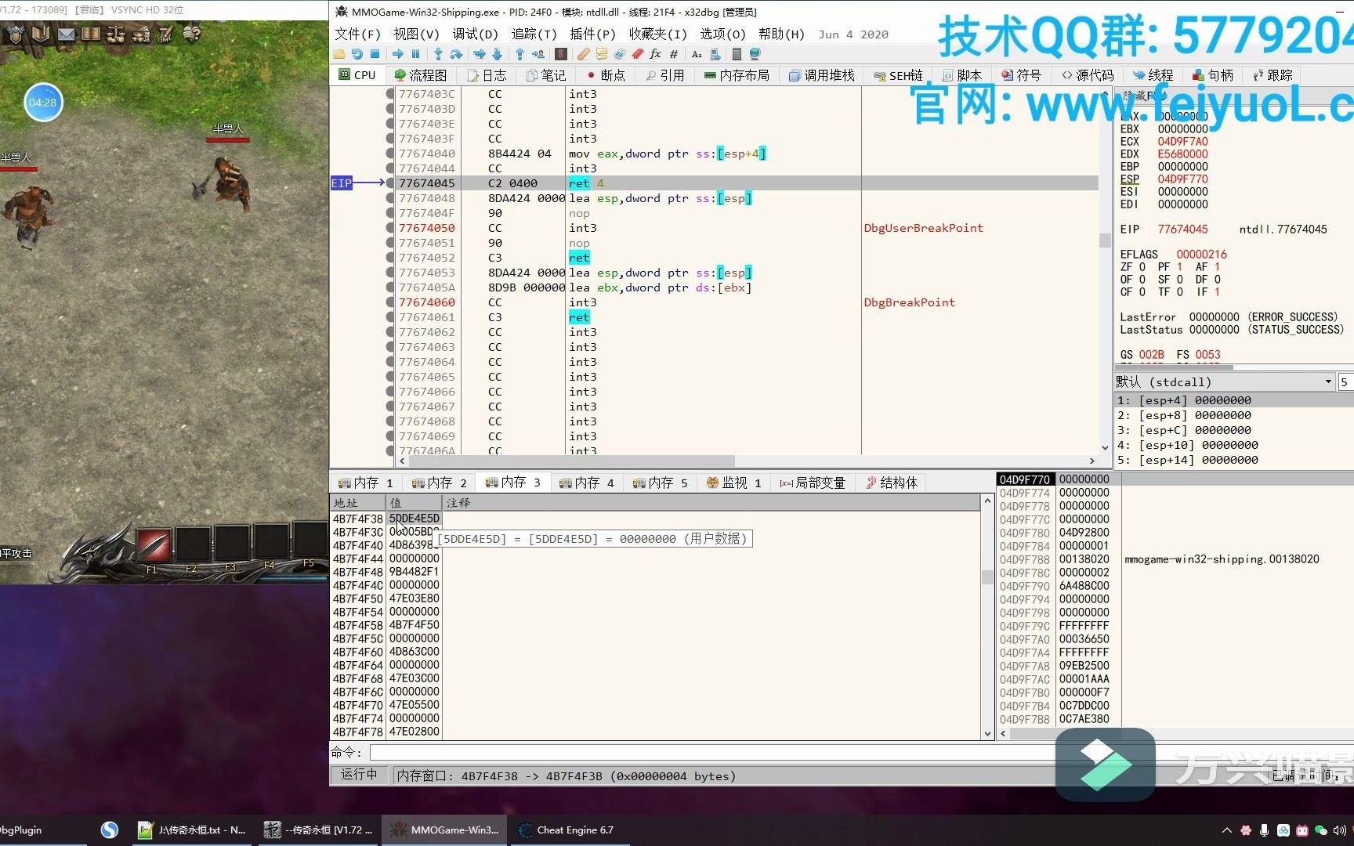Screen dimensions: 1354x846
Task: Open the 插件(P) menu
Action: (x=592, y=34)
